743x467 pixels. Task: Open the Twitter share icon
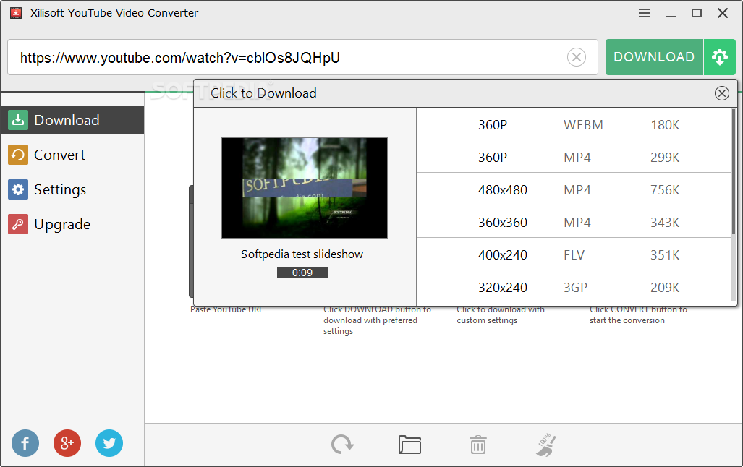[109, 443]
